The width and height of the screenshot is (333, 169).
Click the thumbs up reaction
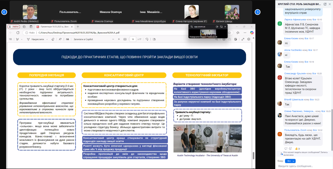(x=296, y=149)
